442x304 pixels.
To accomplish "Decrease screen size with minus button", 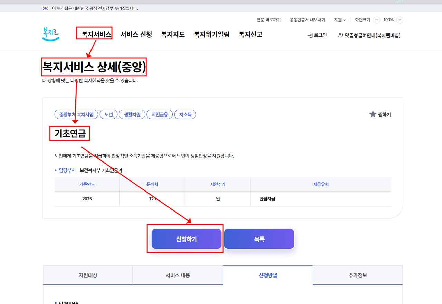I will pyautogui.click(x=377, y=20).
